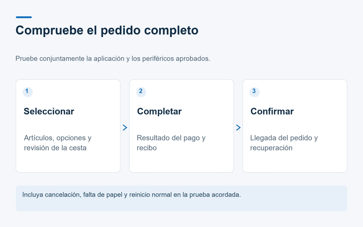
Task: Click the chevron between Seleccionar and Completar
Action: pyautogui.click(x=125, y=128)
